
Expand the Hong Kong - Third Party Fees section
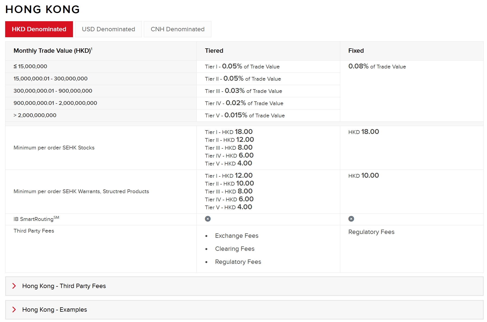(64, 286)
